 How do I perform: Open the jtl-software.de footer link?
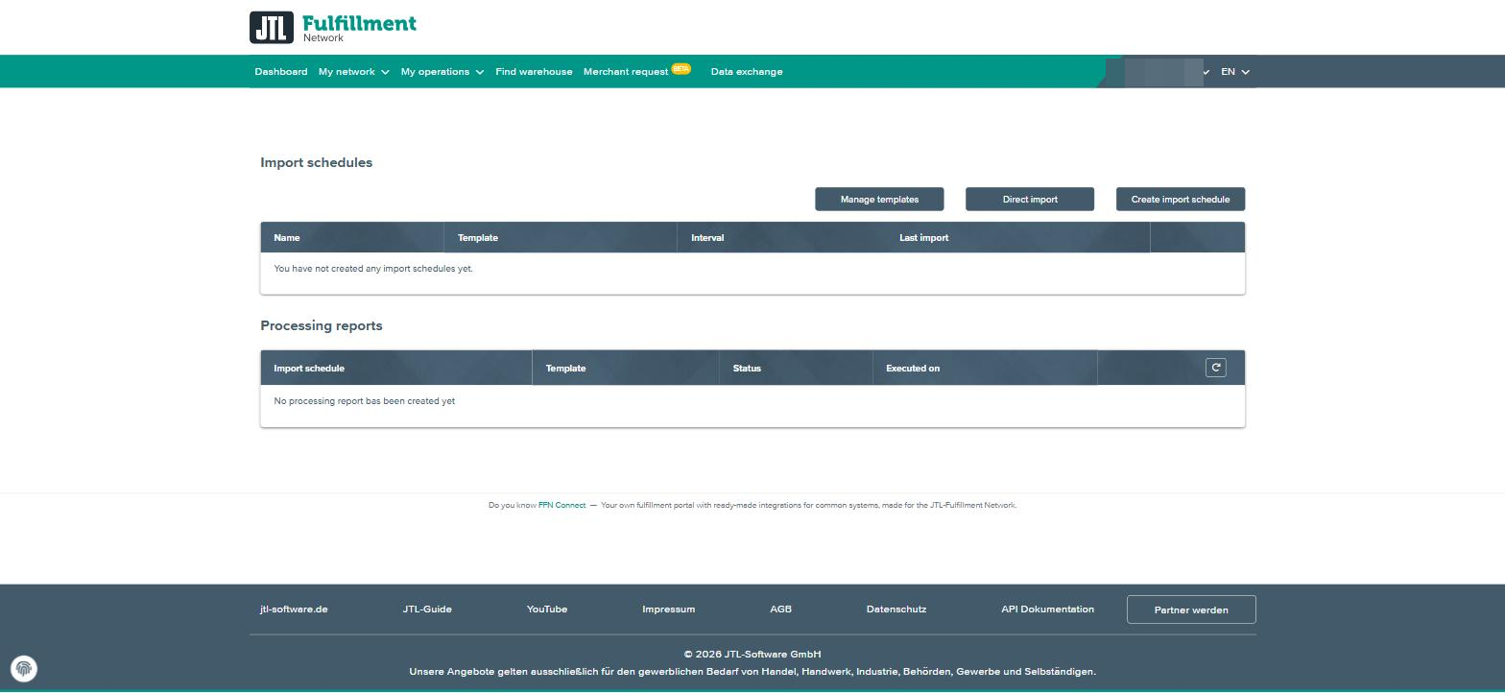coord(294,609)
